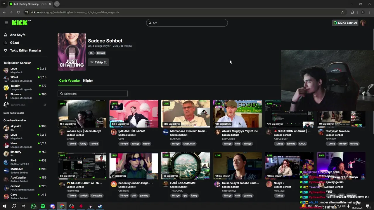Open Spotify from the taskbar

coord(43,206)
